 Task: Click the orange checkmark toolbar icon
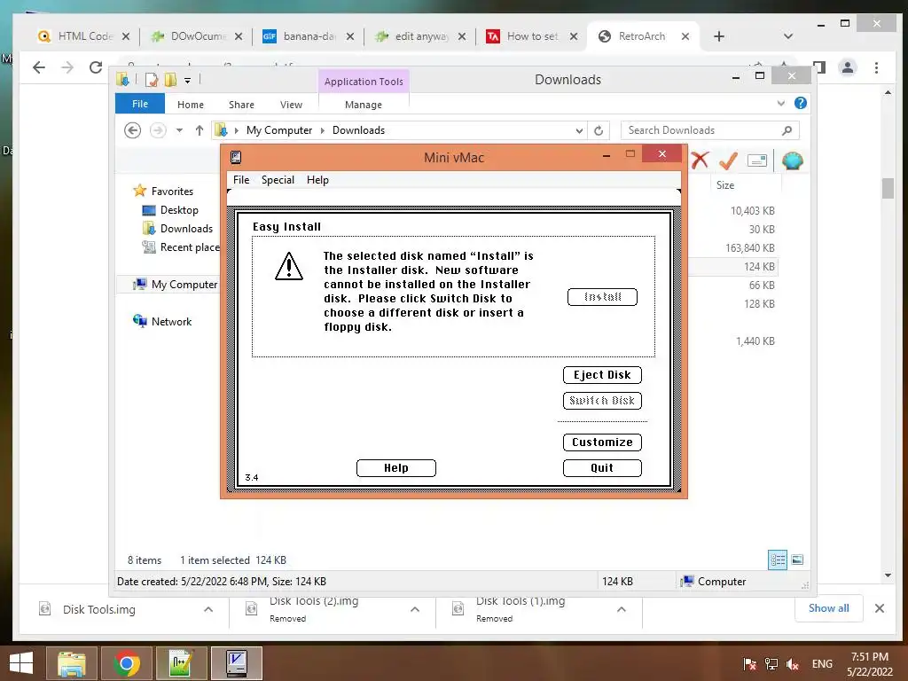(x=728, y=160)
